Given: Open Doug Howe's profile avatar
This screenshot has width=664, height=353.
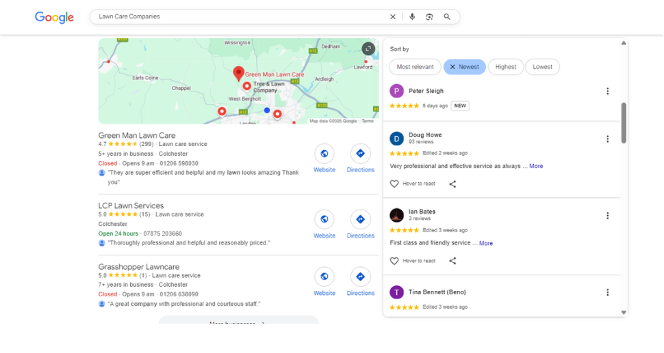Looking at the screenshot, I should tap(397, 139).
